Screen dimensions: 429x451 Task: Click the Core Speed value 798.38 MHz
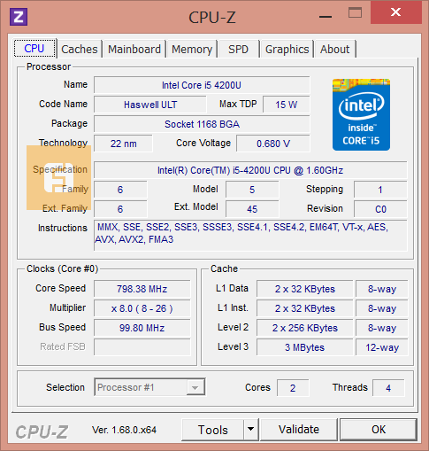[142, 289]
